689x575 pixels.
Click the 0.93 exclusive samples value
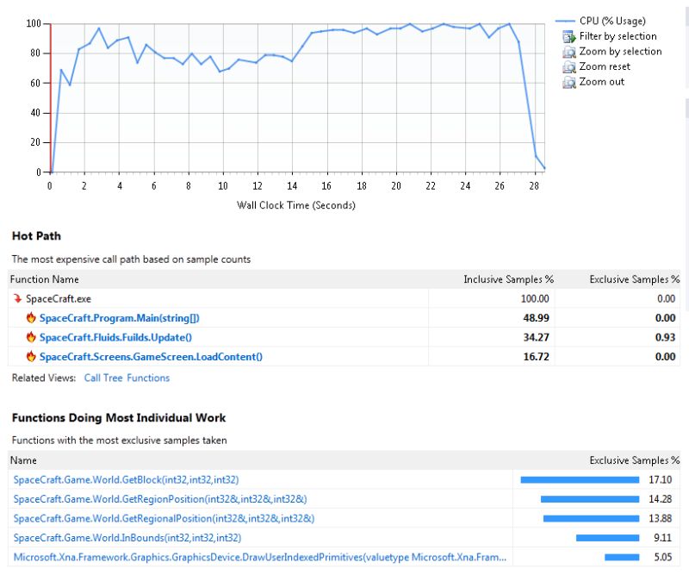click(x=665, y=337)
